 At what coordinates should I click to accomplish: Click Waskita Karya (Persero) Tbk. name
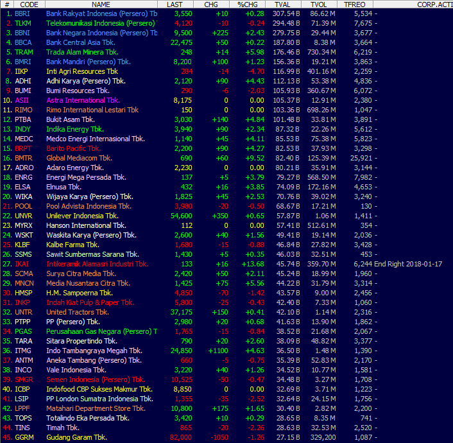coord(91,235)
